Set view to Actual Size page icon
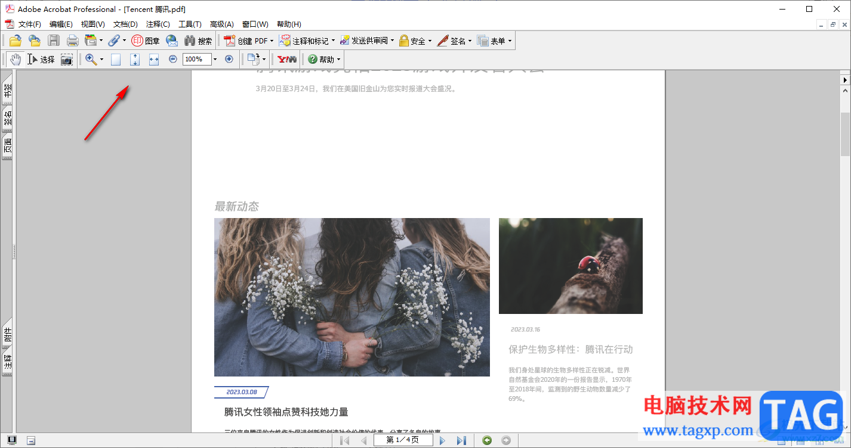 point(116,59)
